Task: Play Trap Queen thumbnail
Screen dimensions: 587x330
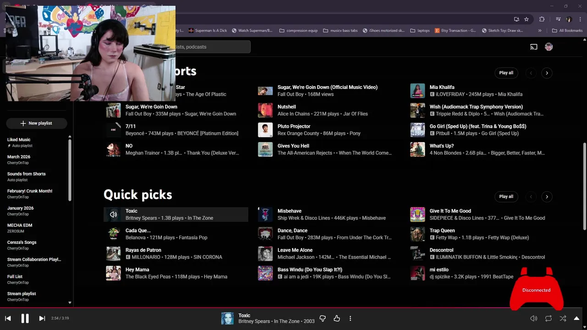Action: [x=417, y=234]
